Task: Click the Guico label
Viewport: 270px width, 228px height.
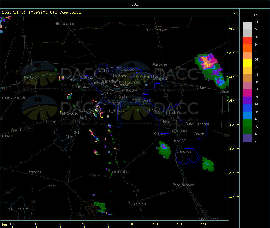Action: pyautogui.click(x=183, y=84)
